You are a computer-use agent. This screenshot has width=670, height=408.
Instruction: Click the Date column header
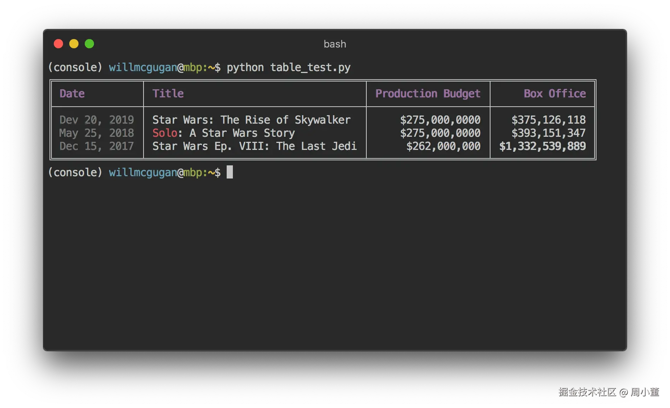coord(72,93)
